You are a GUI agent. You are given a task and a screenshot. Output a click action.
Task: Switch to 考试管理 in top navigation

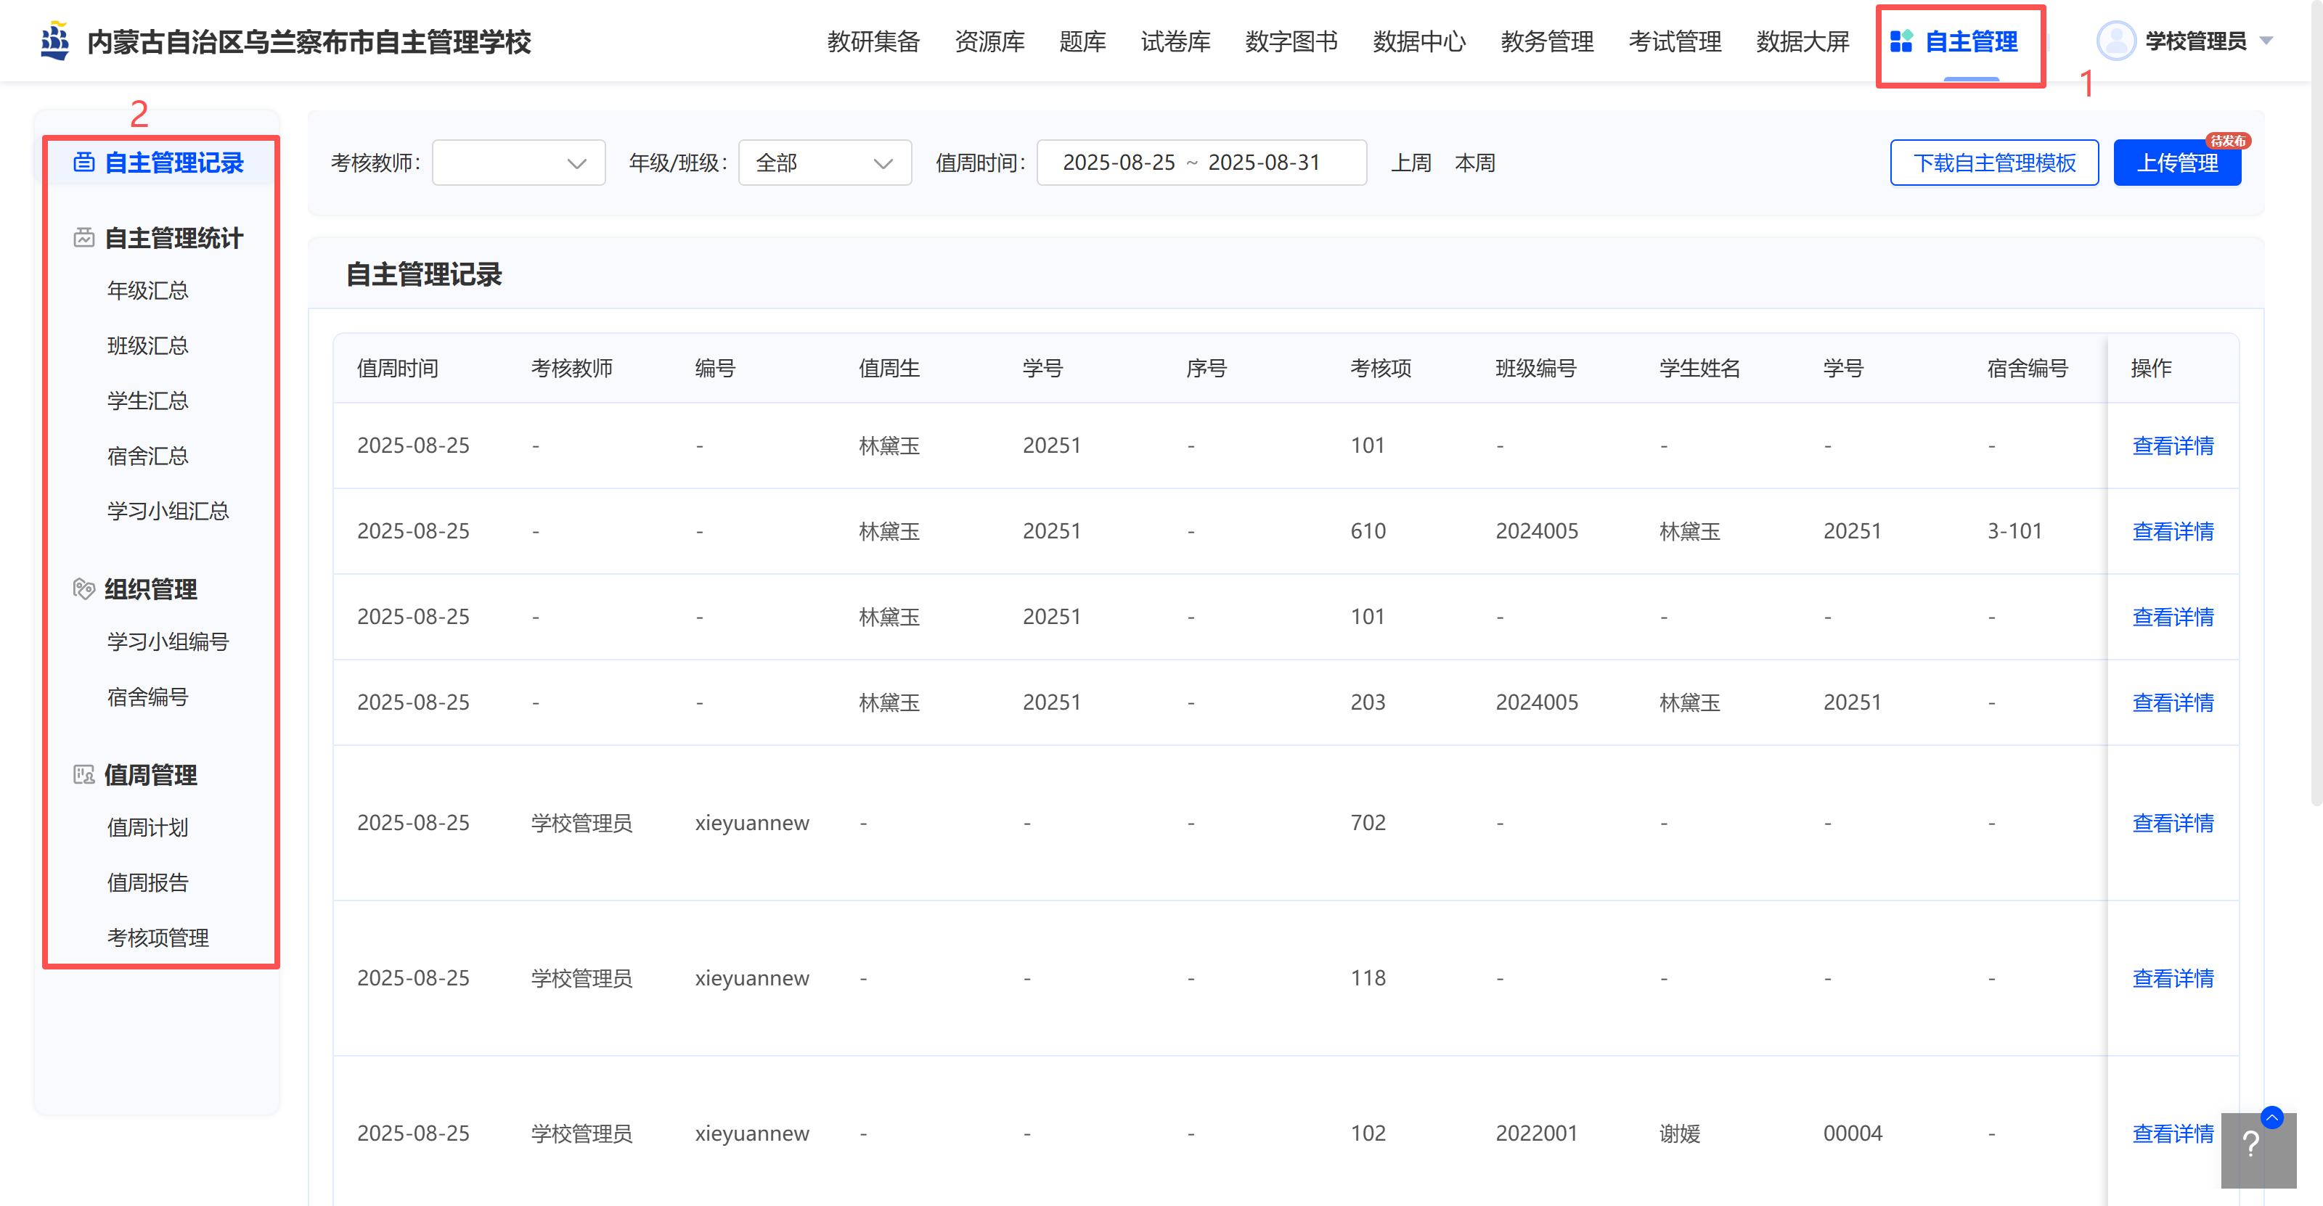[1674, 41]
